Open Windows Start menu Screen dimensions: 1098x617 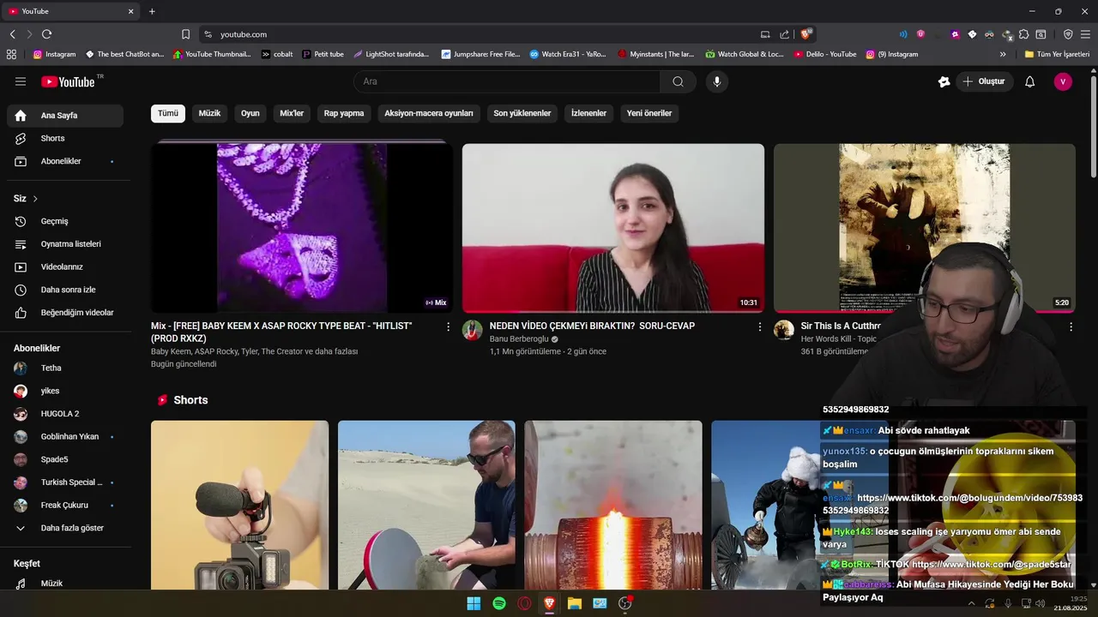tap(474, 603)
